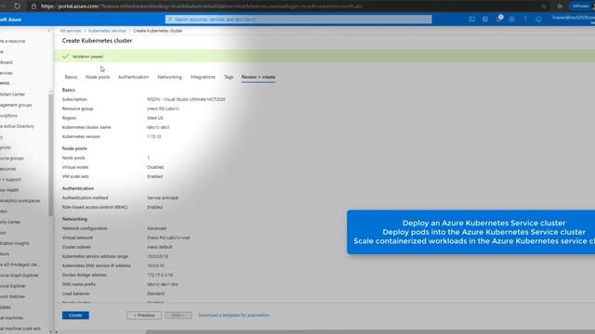Screen dimensions: 595x334
Task: Click the Standard load balancer value
Action: [x=156, y=293]
